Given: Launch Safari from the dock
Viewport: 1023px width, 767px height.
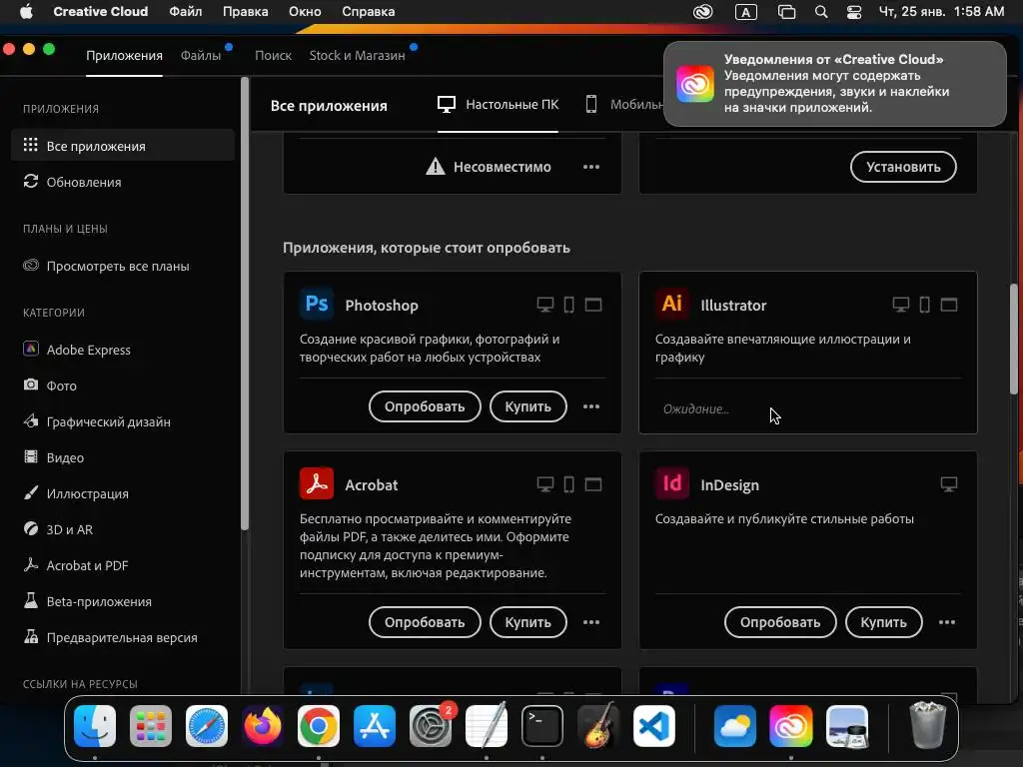Looking at the screenshot, I should [207, 726].
